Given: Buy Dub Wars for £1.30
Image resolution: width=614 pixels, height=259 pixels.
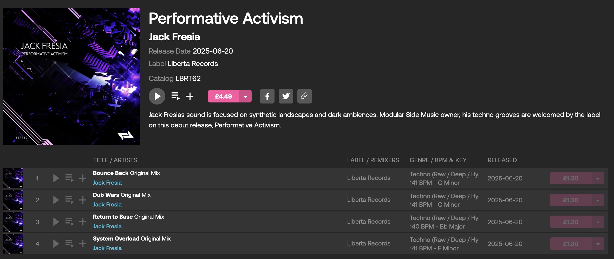Looking at the screenshot, I should pyautogui.click(x=571, y=200).
